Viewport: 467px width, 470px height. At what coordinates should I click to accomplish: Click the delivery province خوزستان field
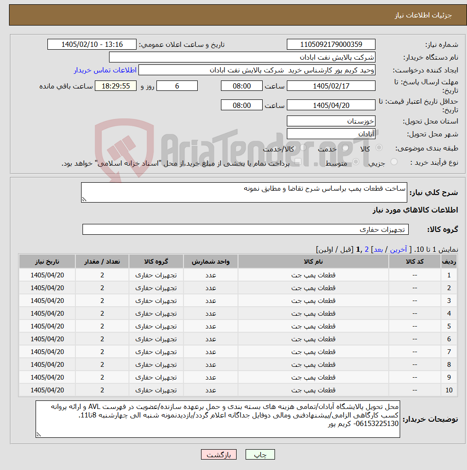(331, 121)
